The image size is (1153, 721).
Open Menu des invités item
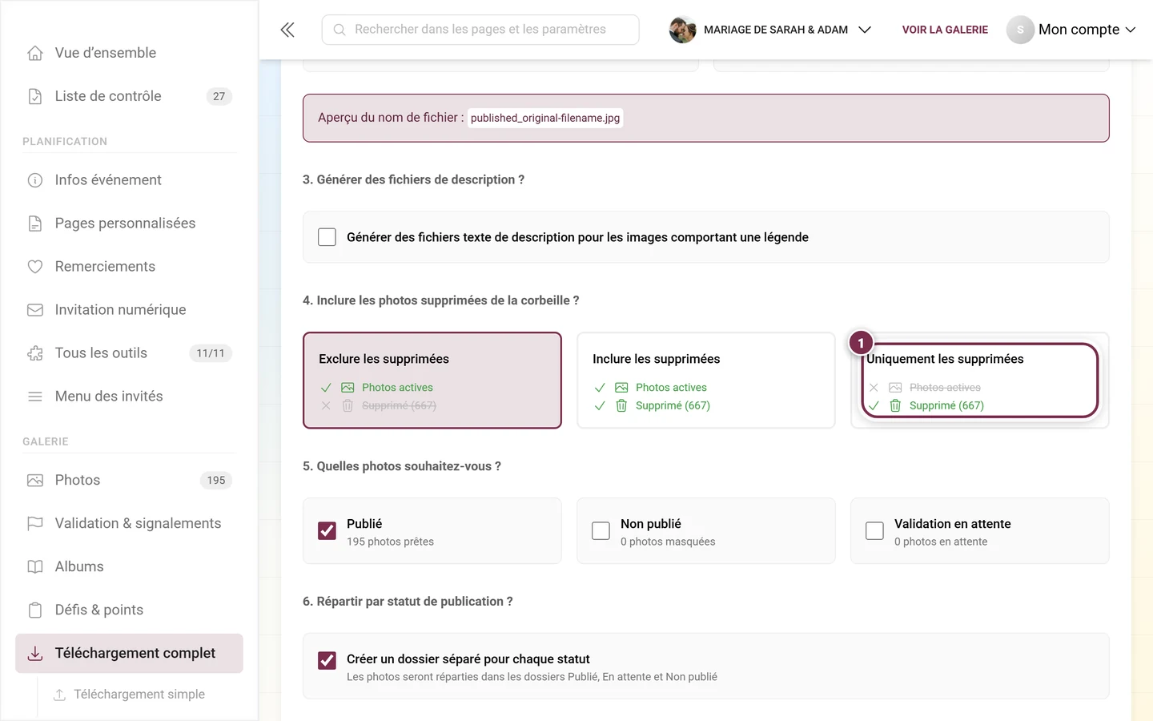(x=129, y=397)
